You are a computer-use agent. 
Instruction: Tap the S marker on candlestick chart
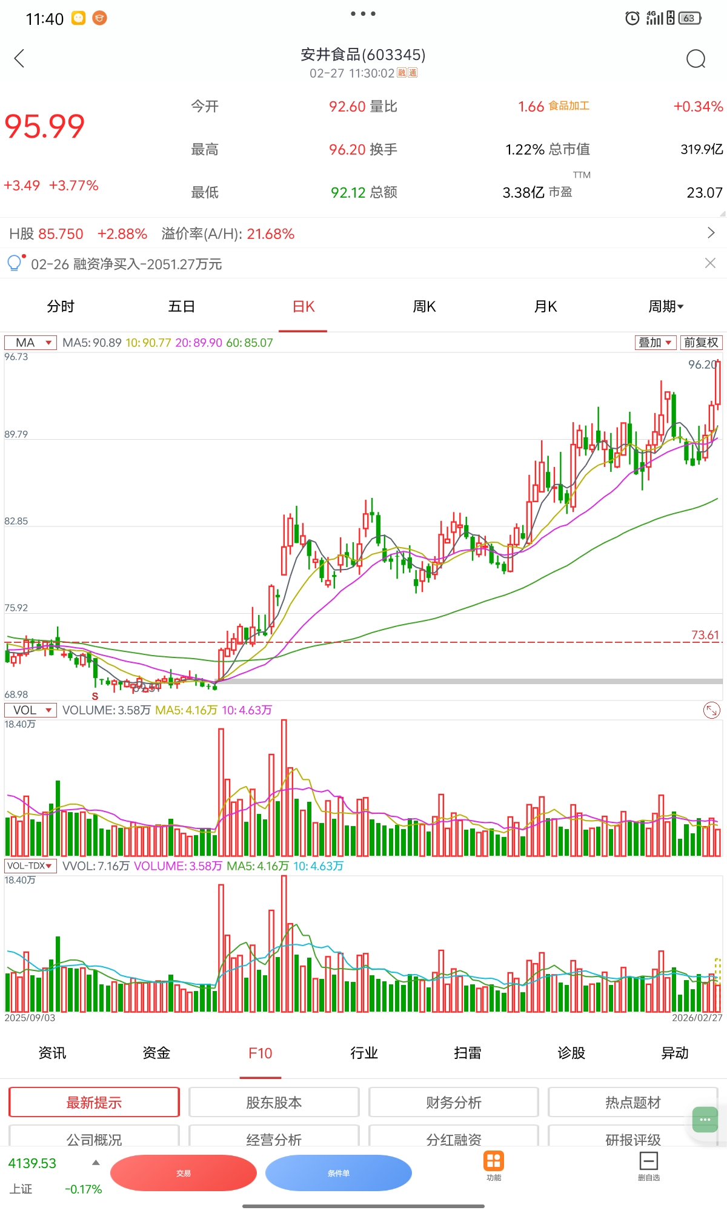click(x=95, y=696)
